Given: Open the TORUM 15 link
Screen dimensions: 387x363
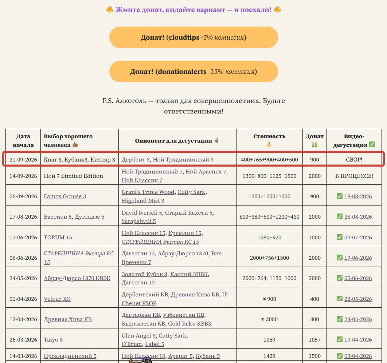Looking at the screenshot, I should [x=58, y=238].
